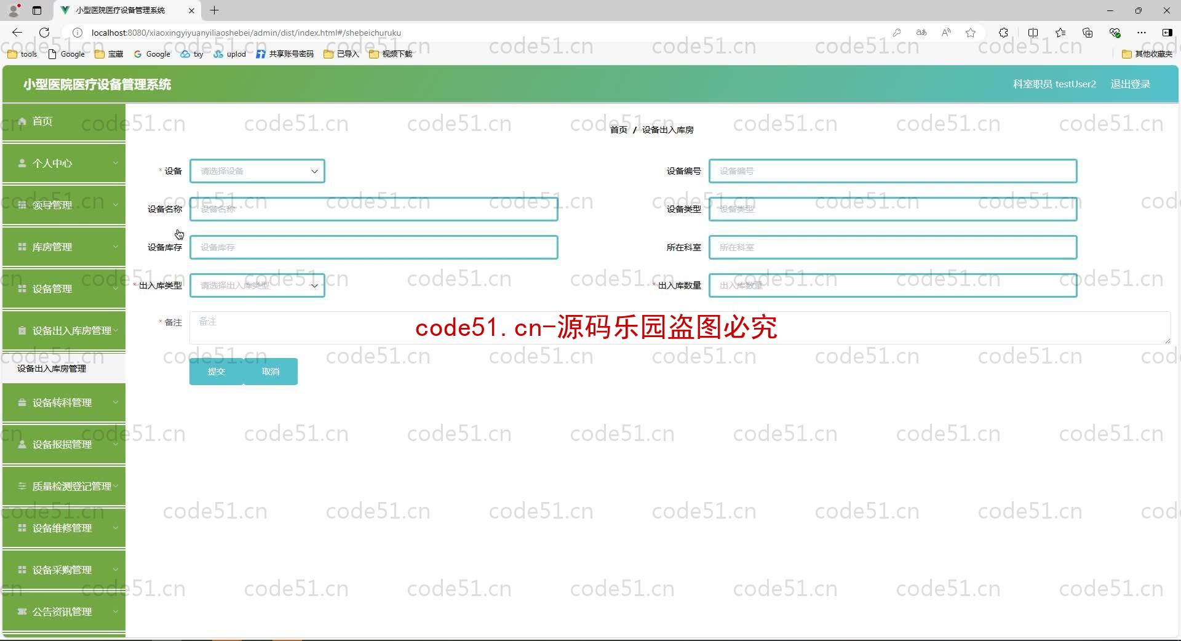Click the 首页 breadcrumb link
The image size is (1181, 641).
pyautogui.click(x=619, y=130)
